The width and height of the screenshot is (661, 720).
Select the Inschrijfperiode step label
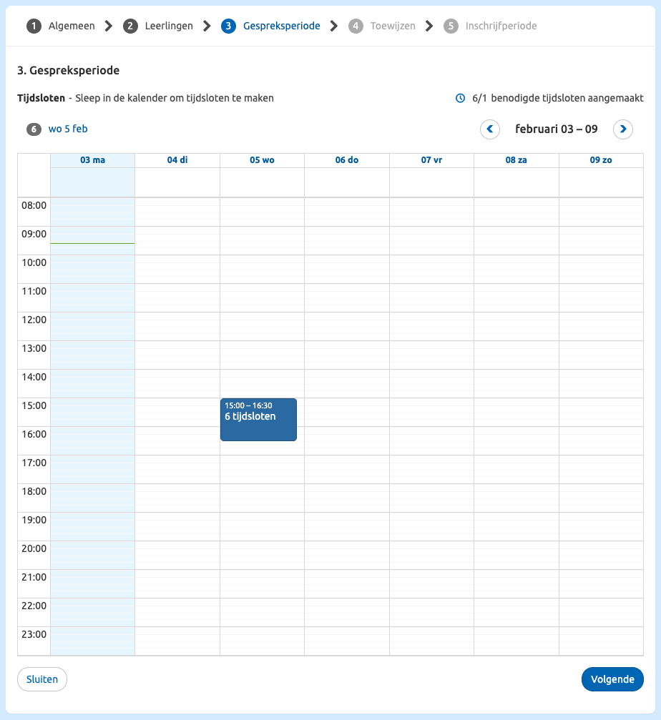click(500, 25)
